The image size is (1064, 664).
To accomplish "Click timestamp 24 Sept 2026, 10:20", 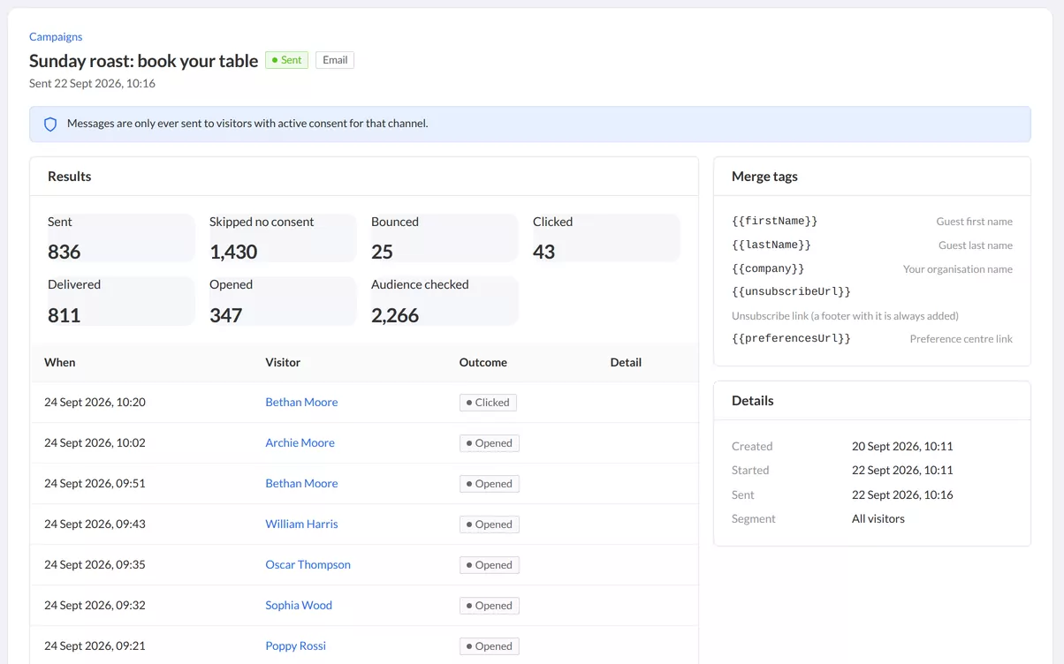I will [x=95, y=402].
